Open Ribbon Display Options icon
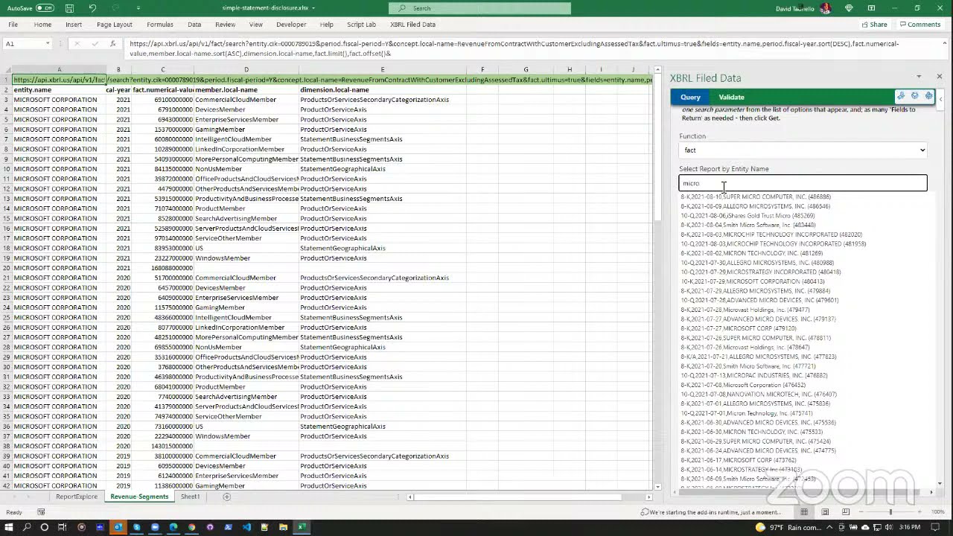 coord(871,8)
